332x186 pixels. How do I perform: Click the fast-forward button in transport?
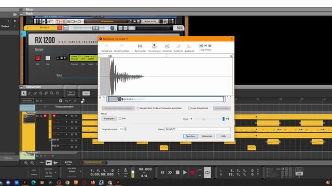[x=170, y=172]
